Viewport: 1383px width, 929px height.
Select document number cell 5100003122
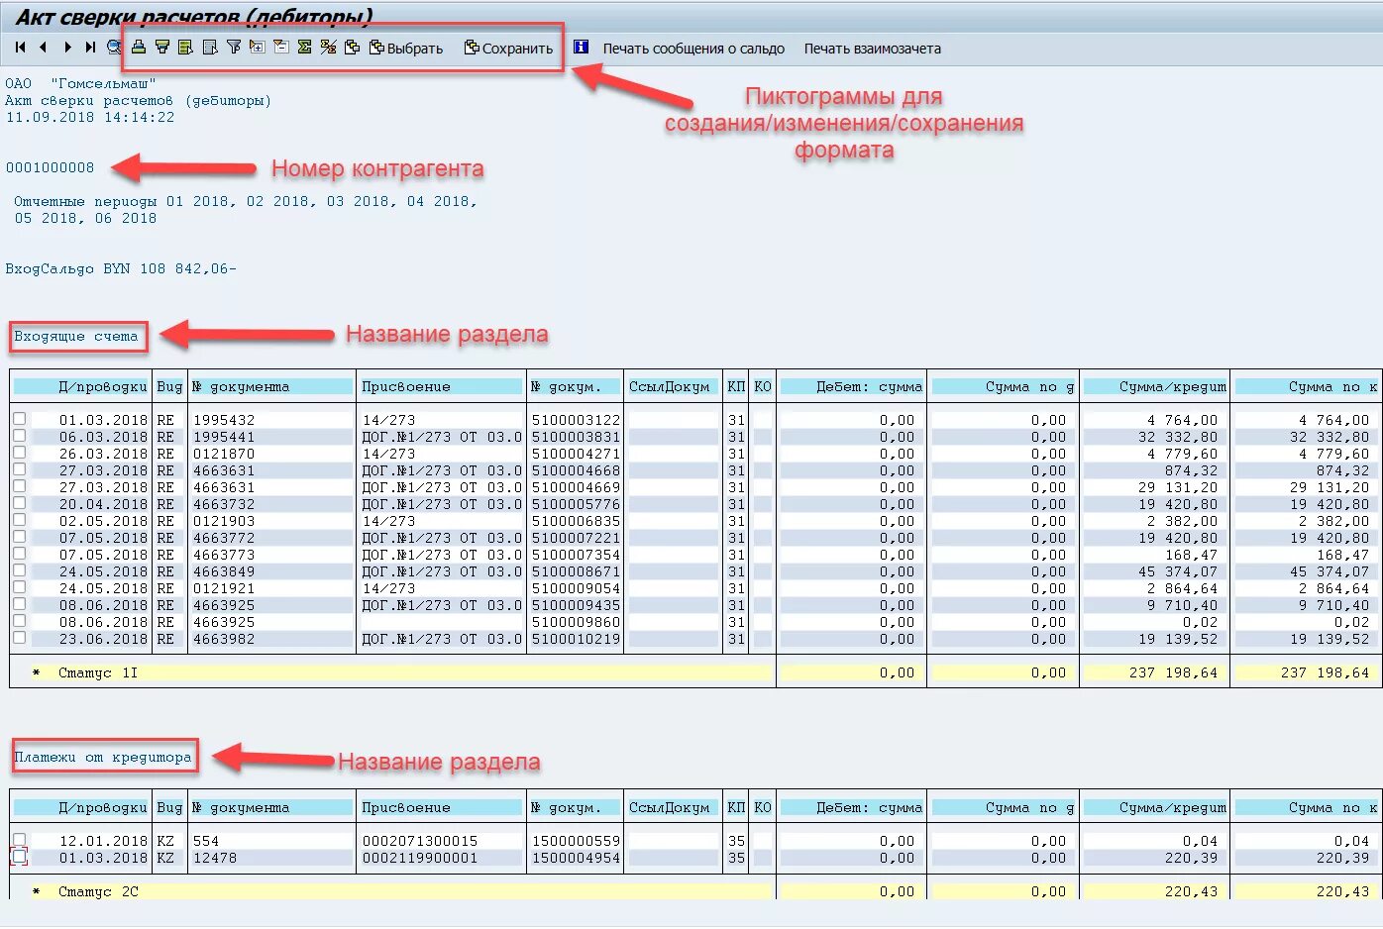(x=576, y=420)
